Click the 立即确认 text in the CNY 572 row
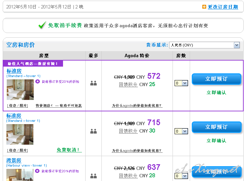244x181 pixels. pos(216,93)
